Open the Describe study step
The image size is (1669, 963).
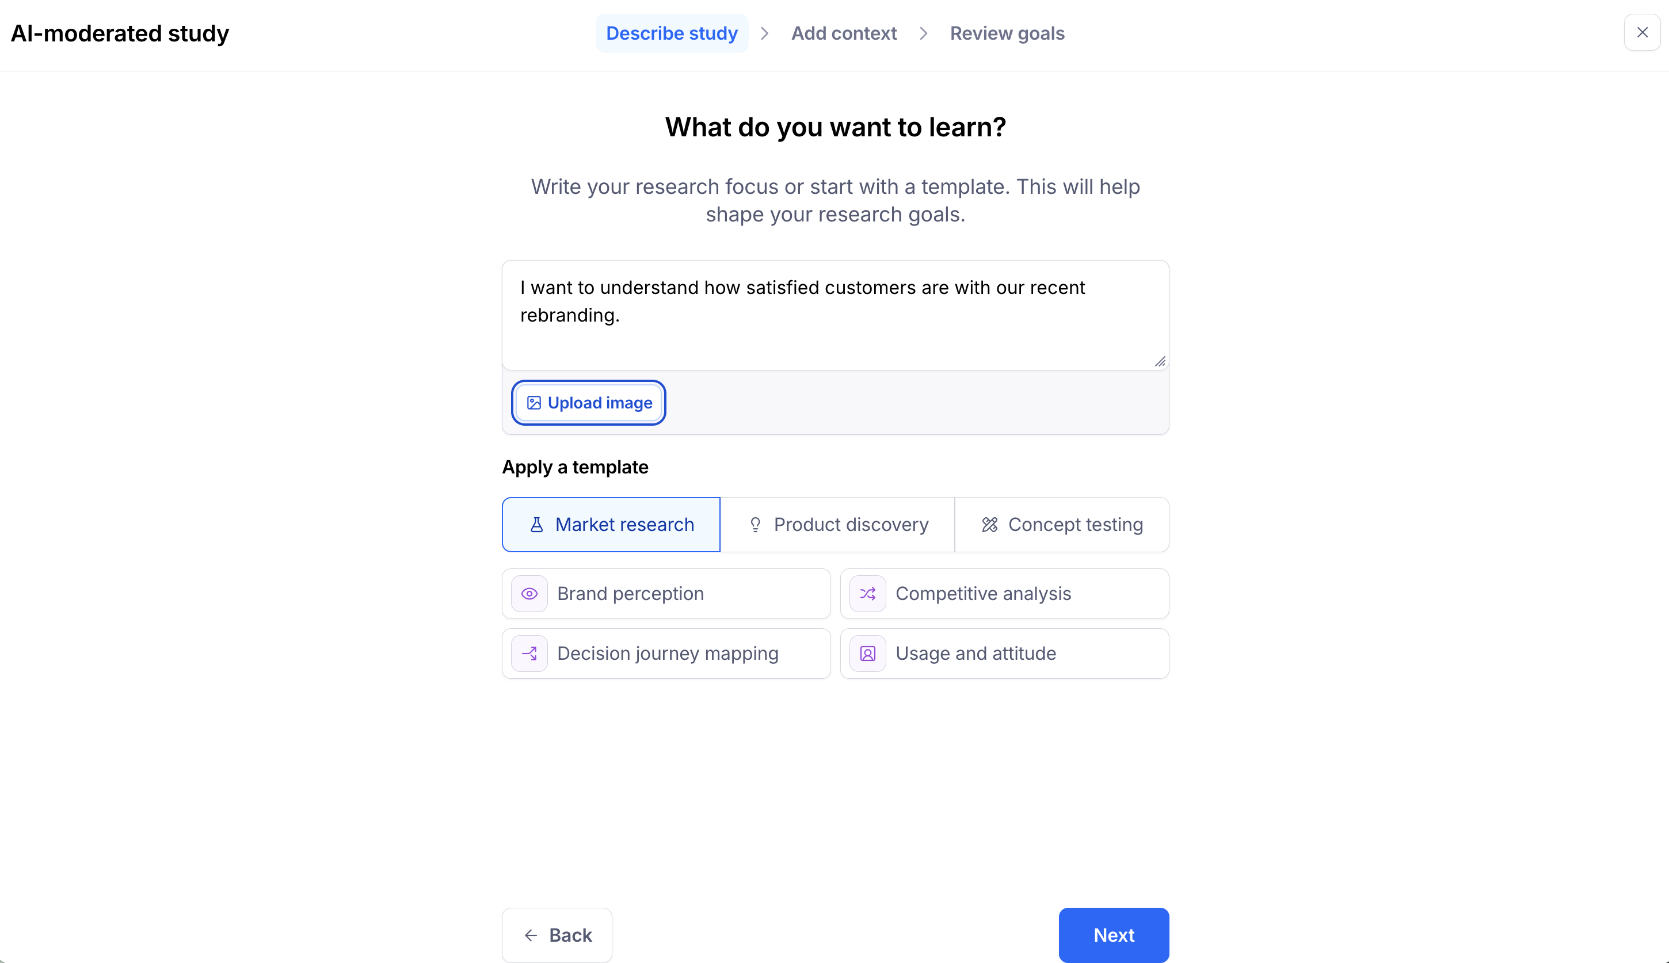[672, 33]
